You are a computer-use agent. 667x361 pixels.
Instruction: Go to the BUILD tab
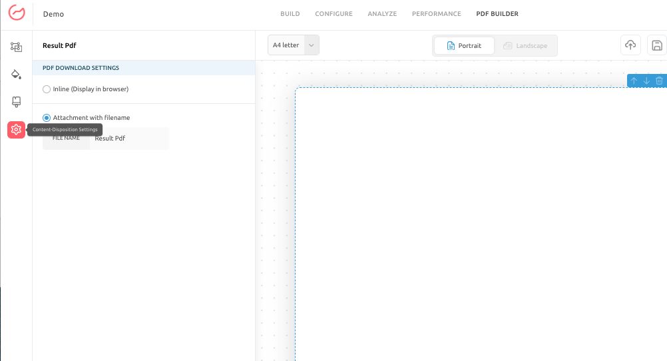click(290, 13)
